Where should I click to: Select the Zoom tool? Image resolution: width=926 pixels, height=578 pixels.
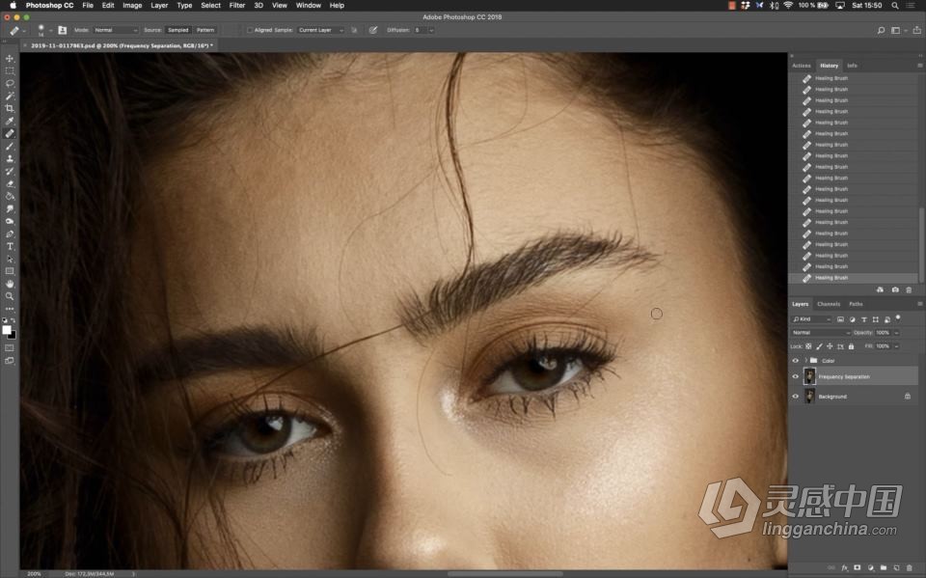10,296
